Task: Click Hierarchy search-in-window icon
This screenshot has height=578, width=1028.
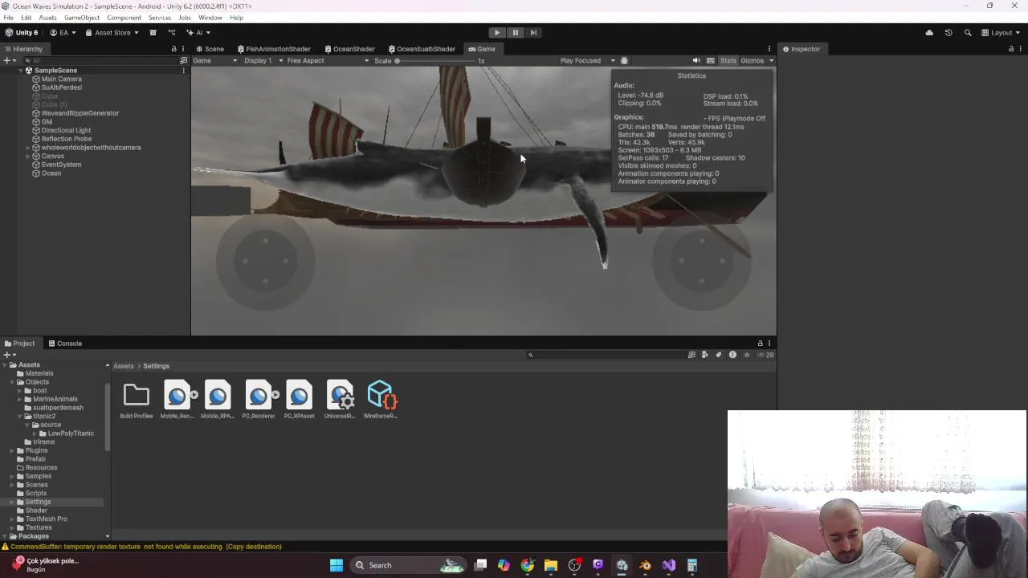Action: coord(183,60)
